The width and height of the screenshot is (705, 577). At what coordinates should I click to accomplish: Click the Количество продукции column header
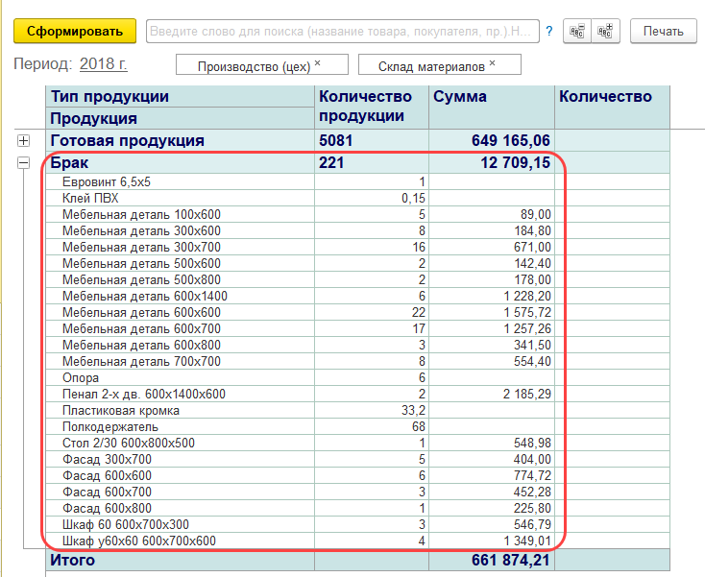click(372, 108)
